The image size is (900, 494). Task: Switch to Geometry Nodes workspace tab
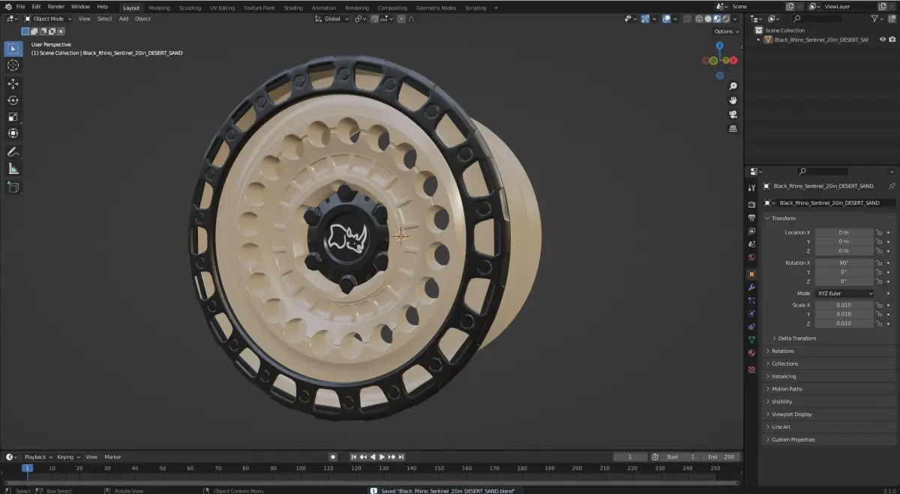click(436, 7)
